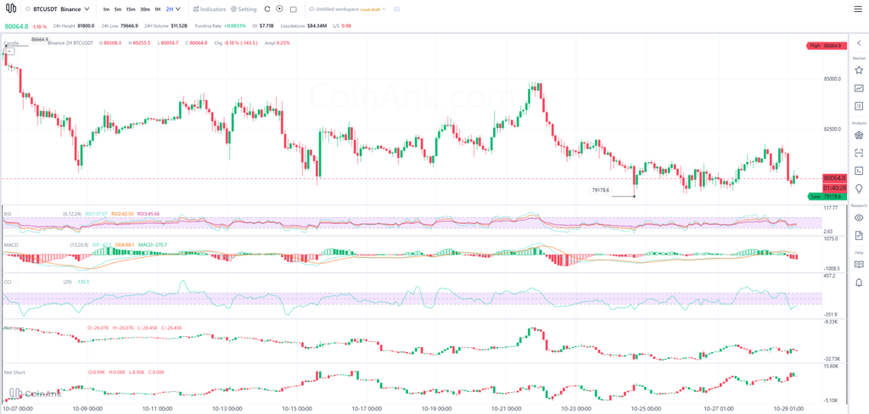The image size is (869, 414).
Task: Click the 24h Low value 79666.9
Action: coord(129,26)
